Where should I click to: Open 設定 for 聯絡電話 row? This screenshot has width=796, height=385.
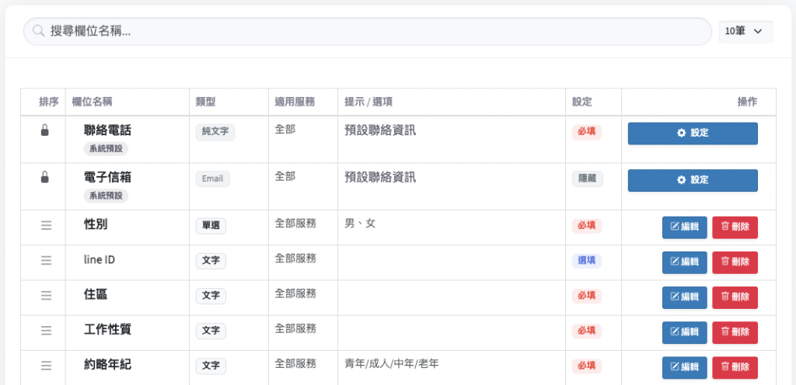coord(693,134)
